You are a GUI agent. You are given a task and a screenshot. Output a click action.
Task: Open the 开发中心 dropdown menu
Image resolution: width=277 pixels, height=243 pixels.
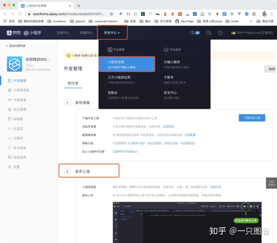point(112,33)
